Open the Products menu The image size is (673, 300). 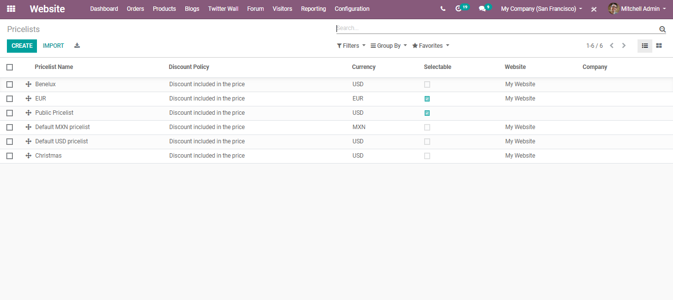pyautogui.click(x=165, y=9)
